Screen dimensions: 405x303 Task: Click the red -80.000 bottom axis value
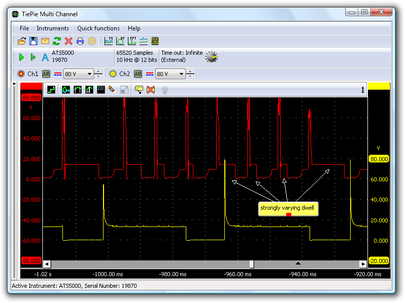point(31,261)
